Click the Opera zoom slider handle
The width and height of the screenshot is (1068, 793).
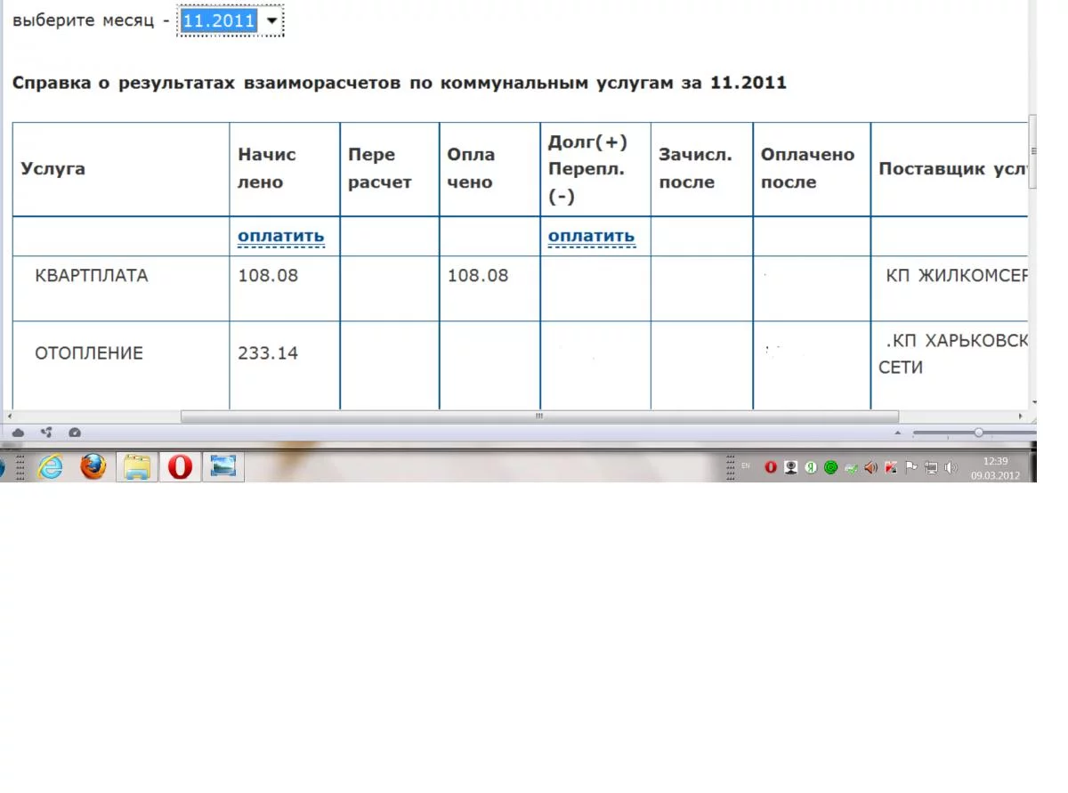[978, 433]
